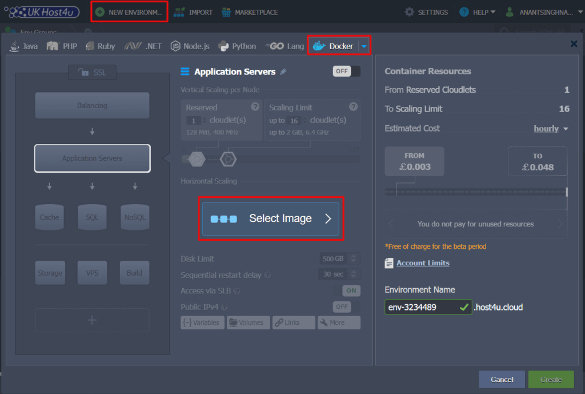Adjust Reserved cloudlets stepper
The image size is (585, 394).
[x=204, y=120]
